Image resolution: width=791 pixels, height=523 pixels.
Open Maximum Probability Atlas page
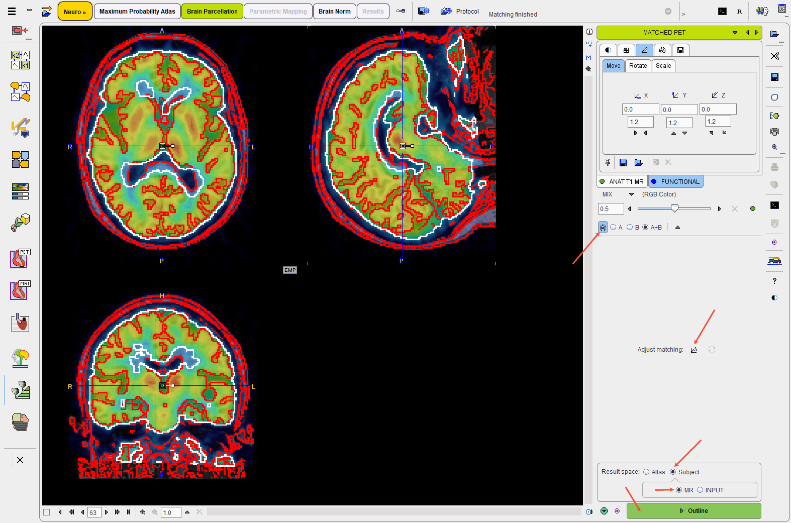137,11
